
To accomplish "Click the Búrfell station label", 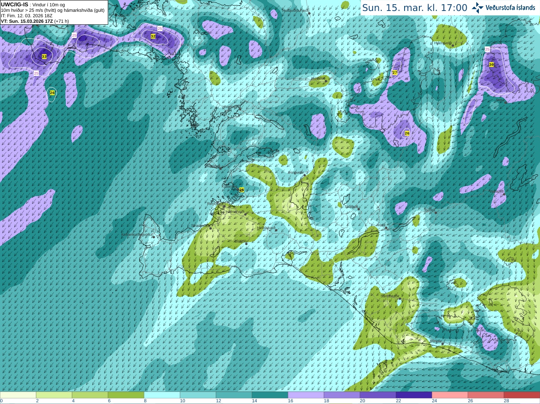I will 429,210.
